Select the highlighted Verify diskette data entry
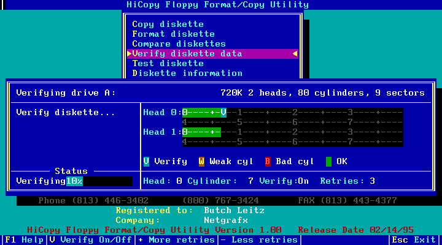The width and height of the screenshot is (442, 245). click(x=212, y=54)
